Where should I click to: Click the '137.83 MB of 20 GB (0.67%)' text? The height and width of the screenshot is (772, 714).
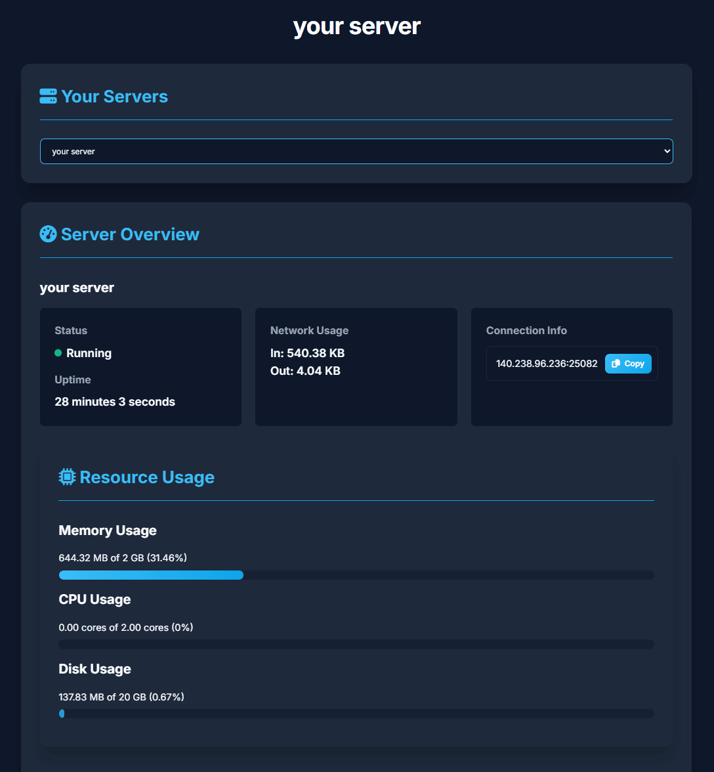tap(121, 697)
